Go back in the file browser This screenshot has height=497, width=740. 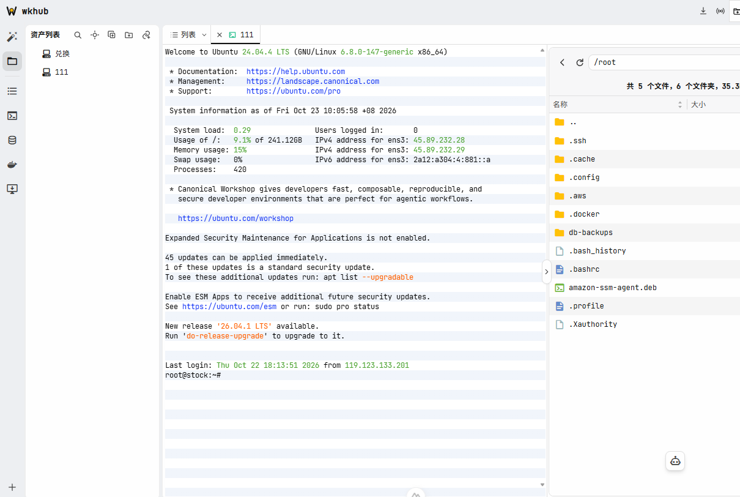(563, 62)
